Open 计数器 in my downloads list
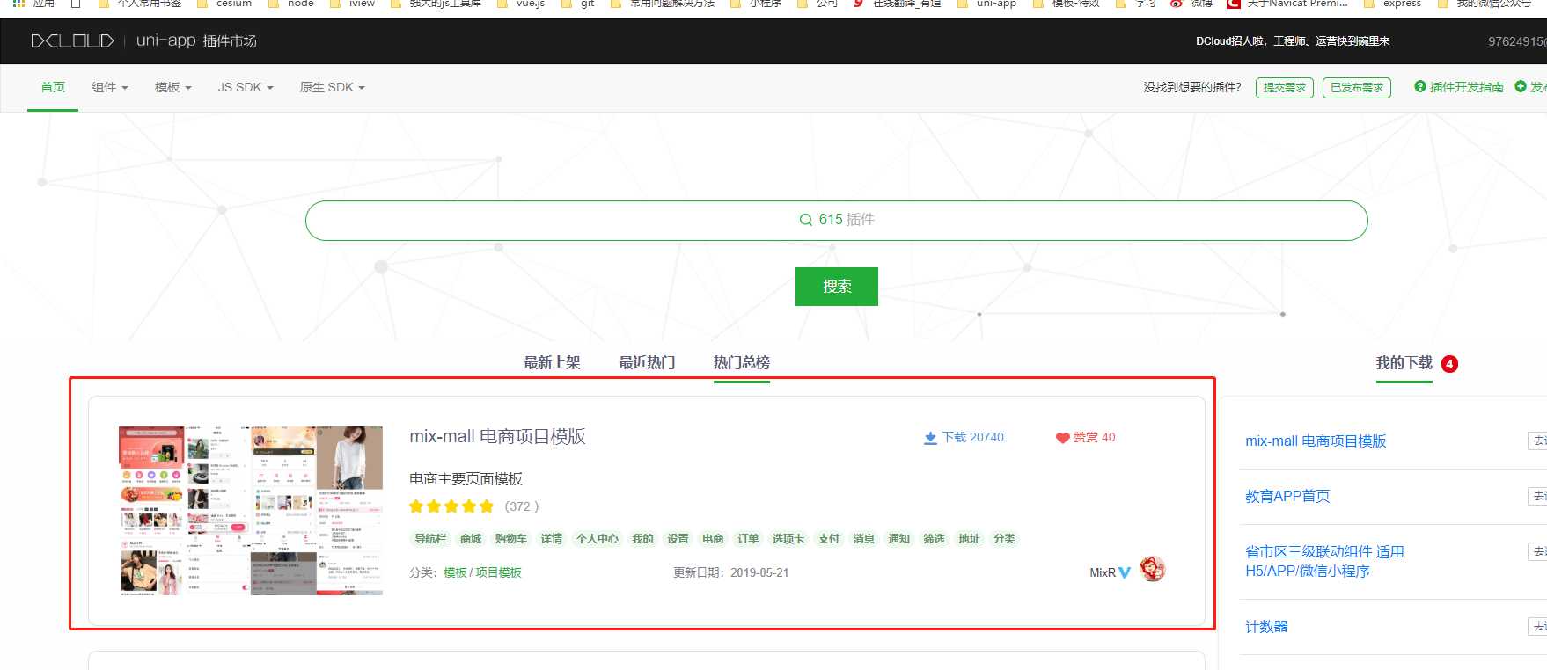 pyautogui.click(x=1266, y=627)
